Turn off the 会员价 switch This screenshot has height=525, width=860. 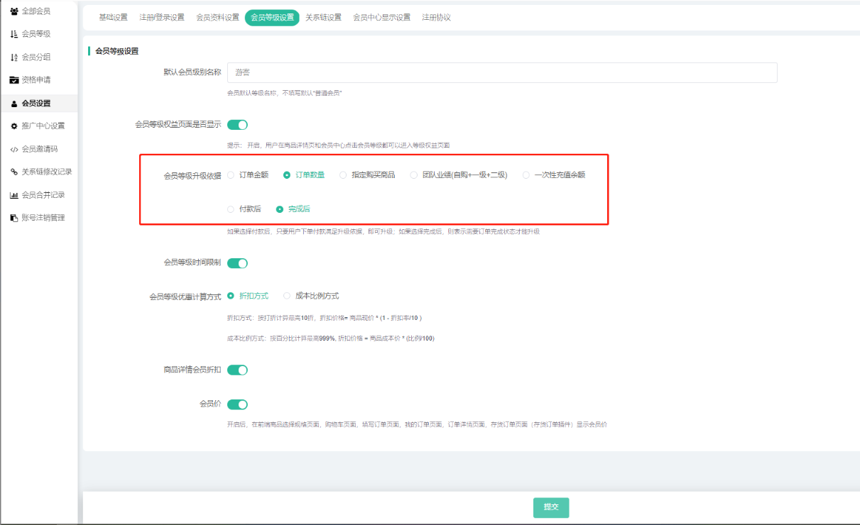tap(237, 404)
